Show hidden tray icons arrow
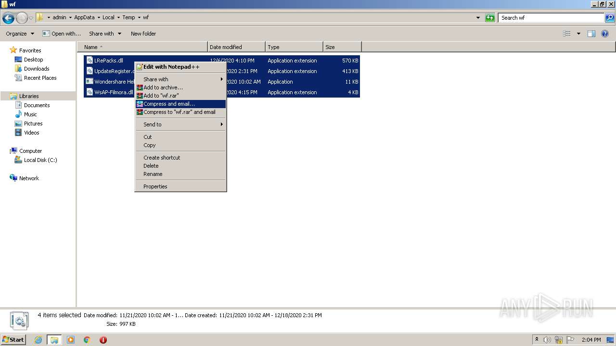Image resolution: width=616 pixels, height=346 pixels. [537, 339]
